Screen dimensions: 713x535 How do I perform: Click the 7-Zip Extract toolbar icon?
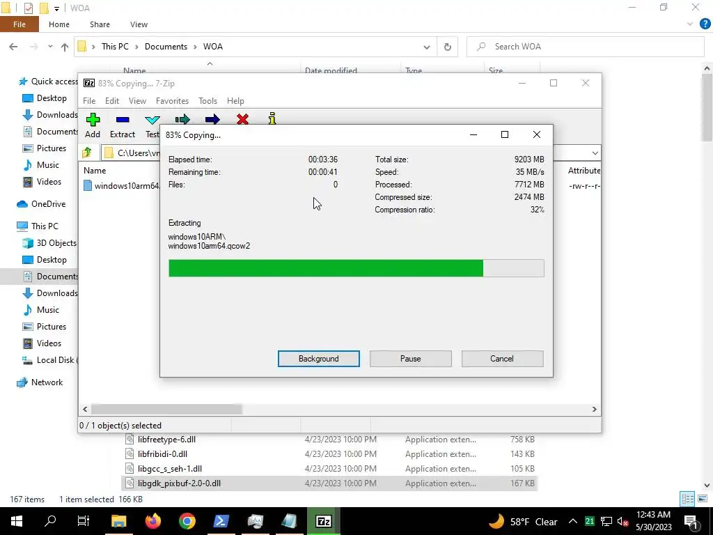[123, 120]
